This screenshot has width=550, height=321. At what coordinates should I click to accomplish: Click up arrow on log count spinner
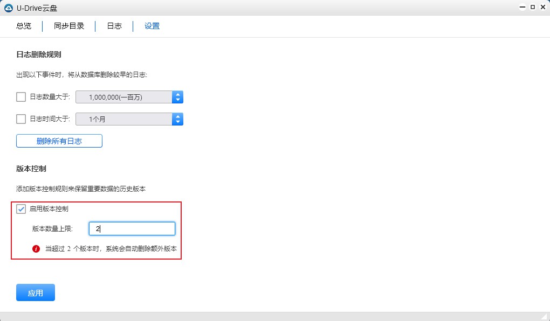point(178,94)
